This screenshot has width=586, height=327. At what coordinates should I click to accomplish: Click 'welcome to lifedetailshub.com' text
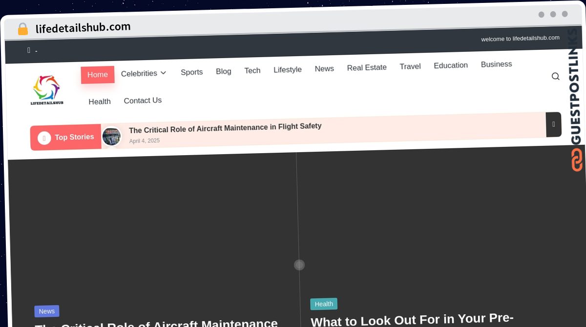point(520,39)
